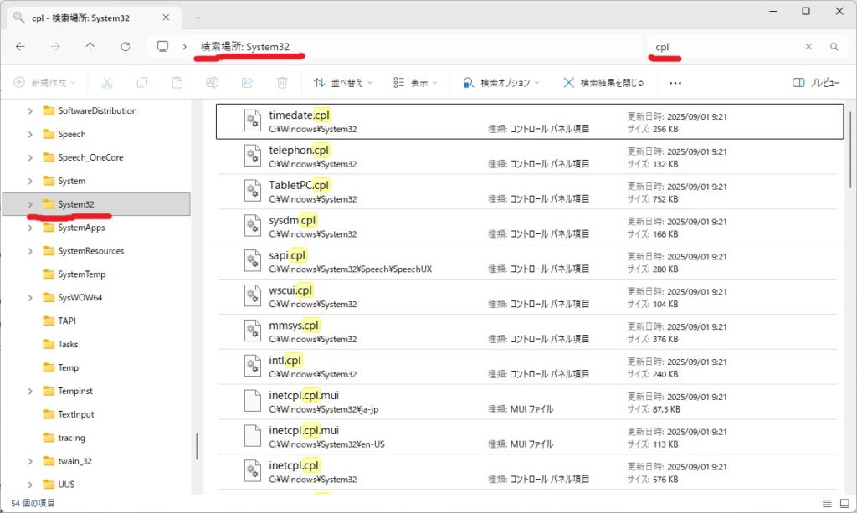Screen dimensions: 857x513
Task: Open the 検索オプション dropdown
Action: click(x=500, y=83)
